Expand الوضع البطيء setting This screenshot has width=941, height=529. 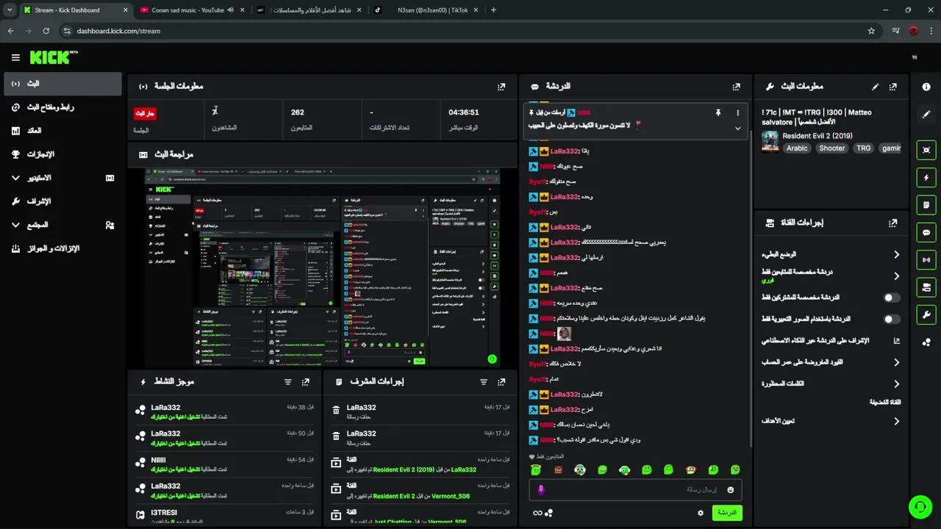[896, 254]
